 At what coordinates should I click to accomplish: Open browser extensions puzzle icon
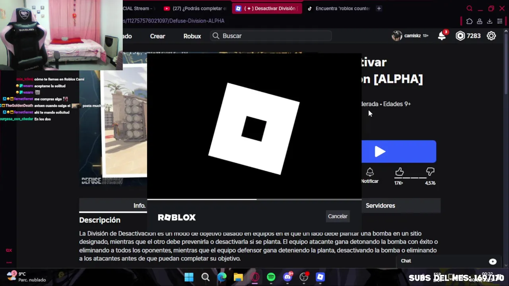click(x=470, y=21)
